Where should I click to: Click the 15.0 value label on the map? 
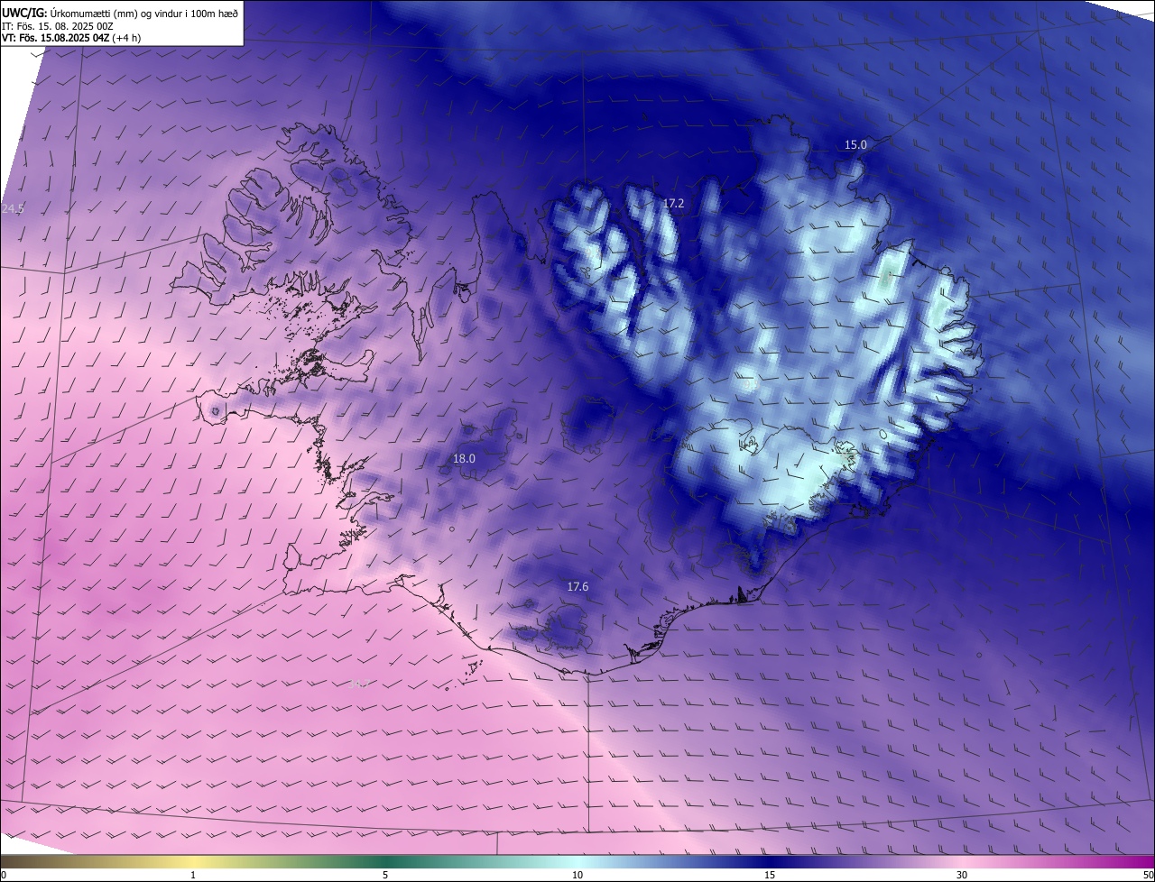[855, 144]
